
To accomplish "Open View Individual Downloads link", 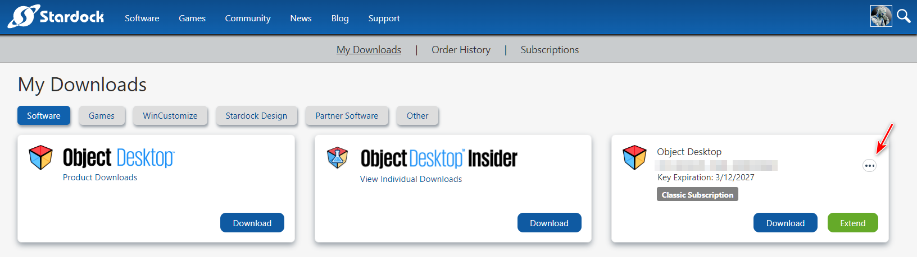I will [x=411, y=179].
